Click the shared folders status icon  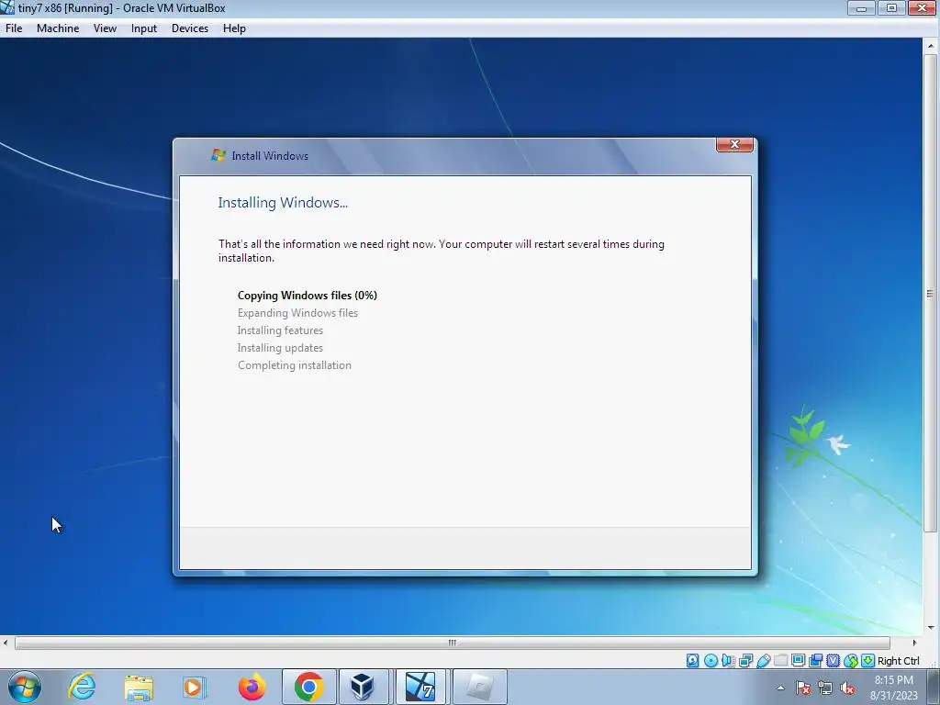[780, 661]
